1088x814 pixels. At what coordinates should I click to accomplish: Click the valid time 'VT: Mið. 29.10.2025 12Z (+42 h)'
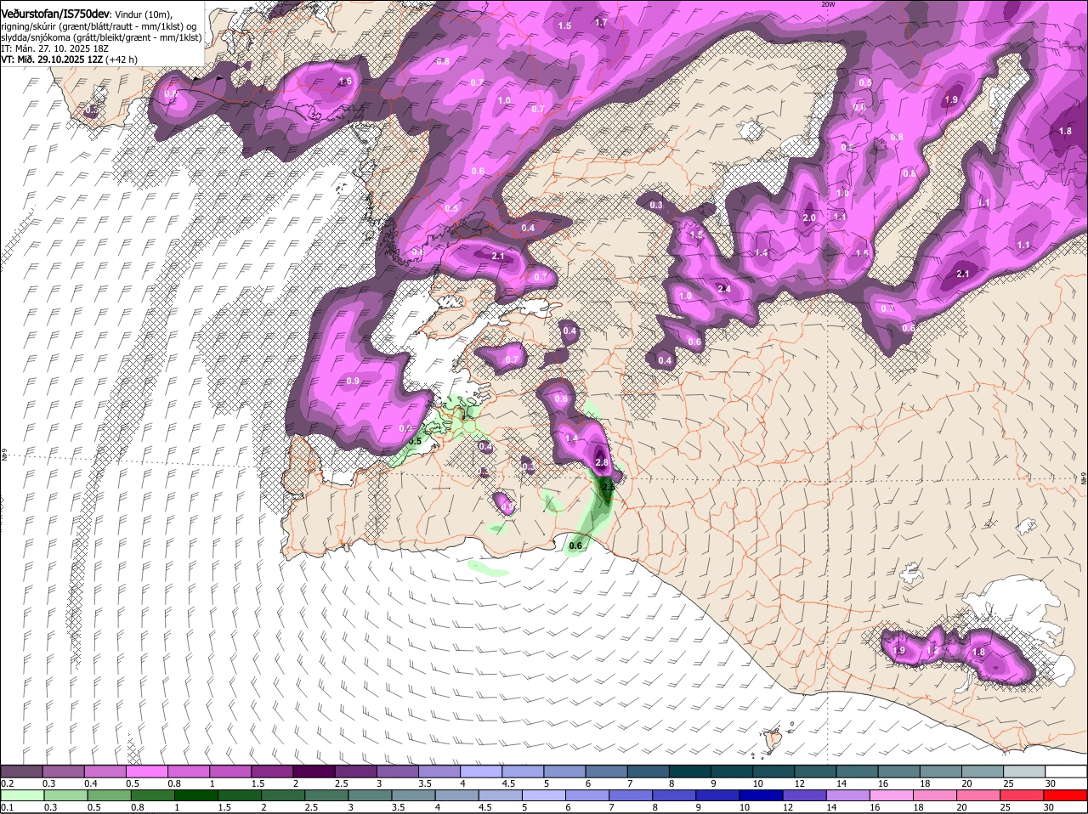point(69,59)
